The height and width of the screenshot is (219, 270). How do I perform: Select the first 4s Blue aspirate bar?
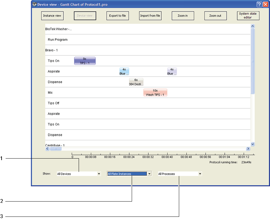coord(124,72)
